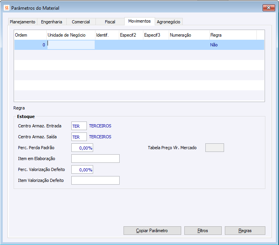
Task: Click the Perc. Perda Padrão label
Action: coord(36,148)
